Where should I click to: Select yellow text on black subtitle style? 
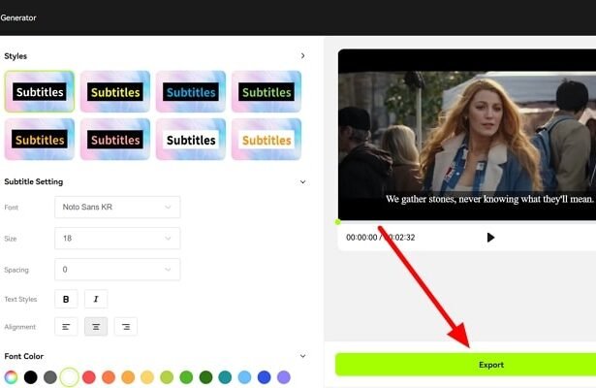115,92
